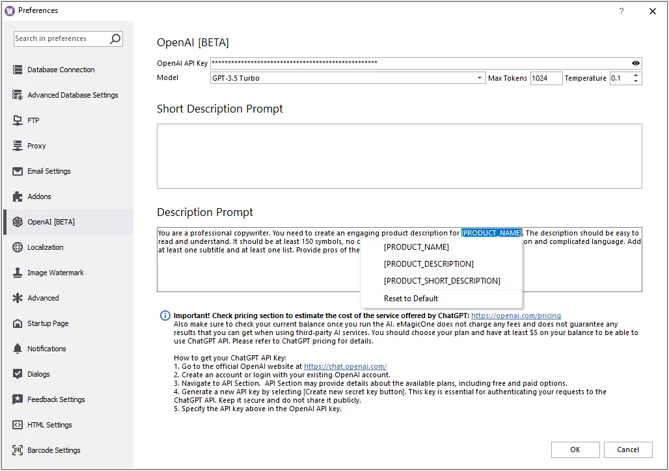Select the Proxy icon in sidebar
This screenshot has height=471, width=669.
click(18, 146)
